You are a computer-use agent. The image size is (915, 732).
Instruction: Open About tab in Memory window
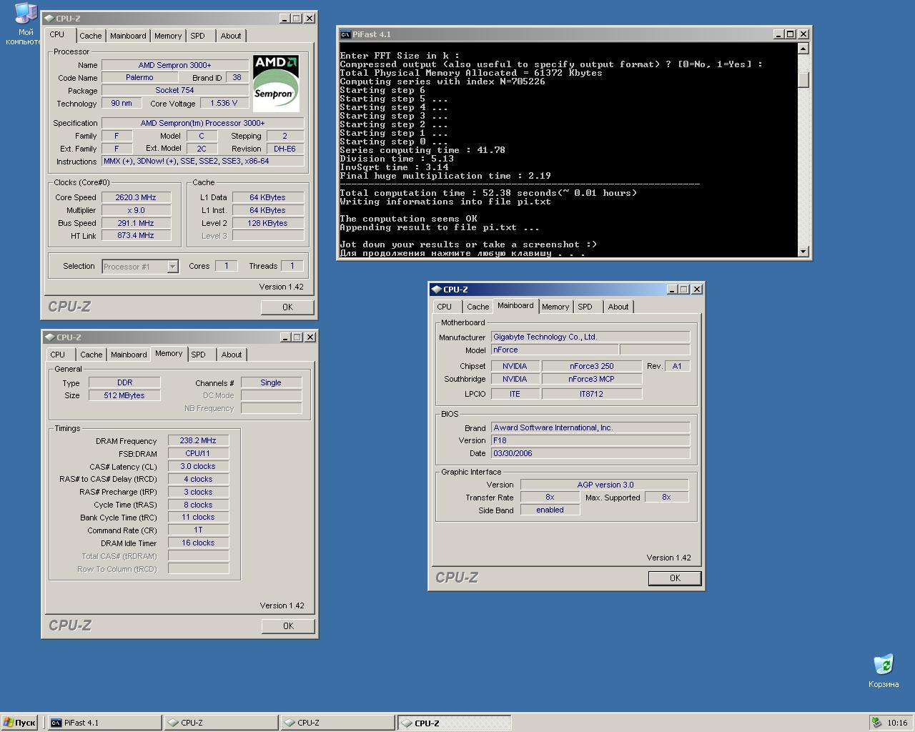[232, 355]
